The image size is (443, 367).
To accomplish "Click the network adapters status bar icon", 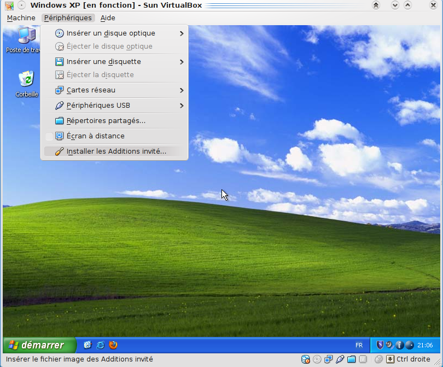I will (x=328, y=359).
